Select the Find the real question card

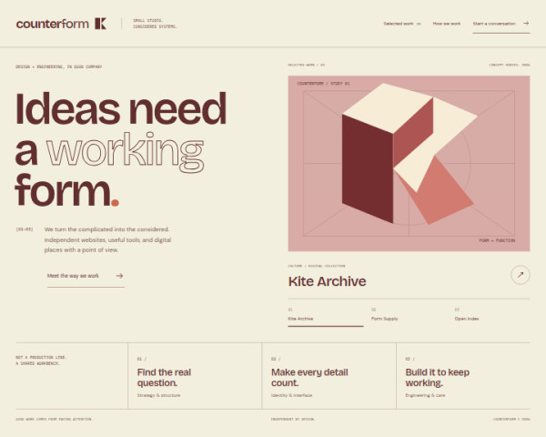coord(195,376)
